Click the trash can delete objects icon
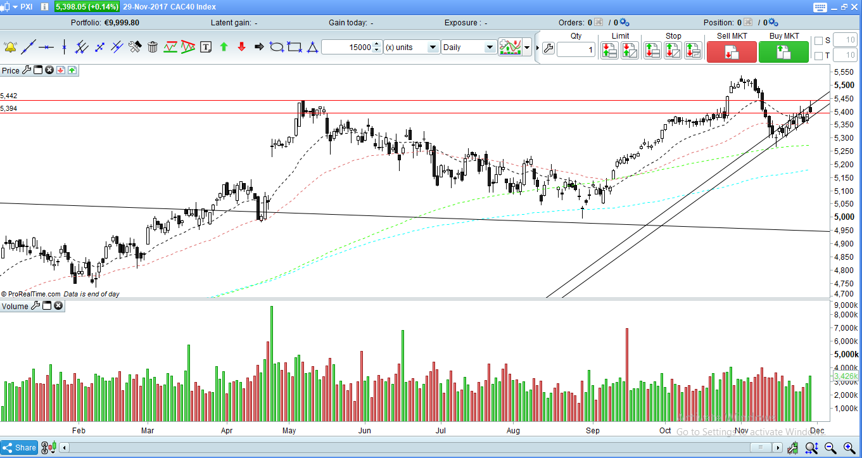Image resolution: width=862 pixels, height=458 pixels. tap(153, 47)
